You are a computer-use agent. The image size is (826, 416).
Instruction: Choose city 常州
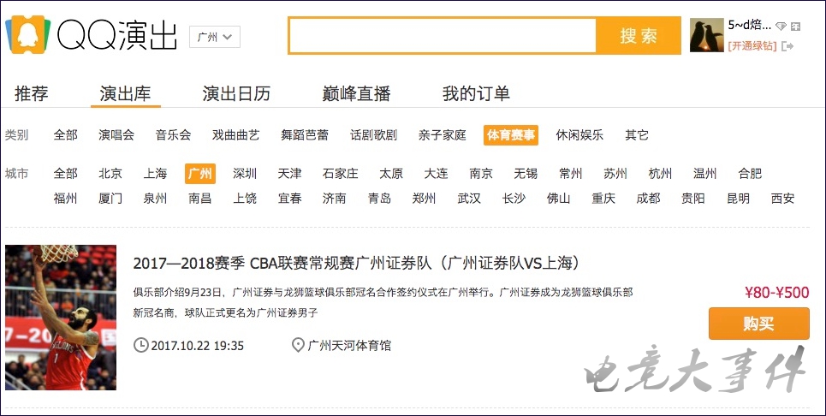point(571,173)
